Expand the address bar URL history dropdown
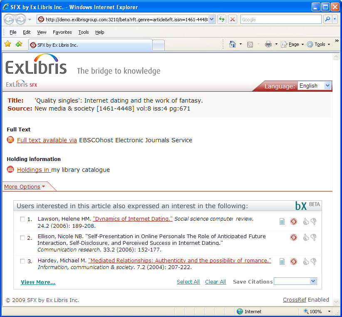 point(212,20)
